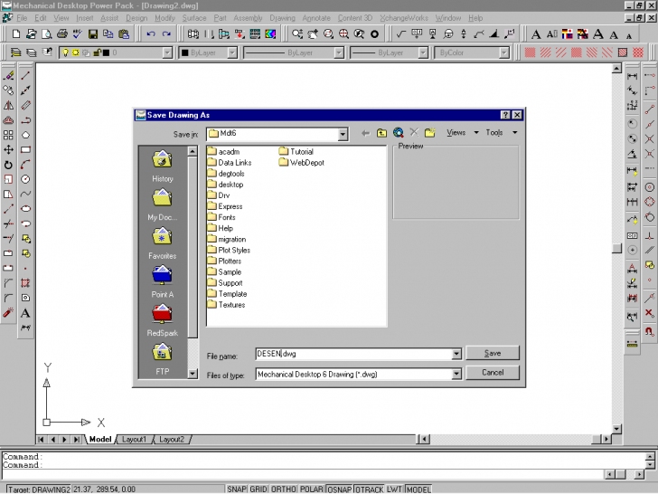Expand the Files of type dropdown
Screen dimensions: 658x494
(x=456, y=374)
